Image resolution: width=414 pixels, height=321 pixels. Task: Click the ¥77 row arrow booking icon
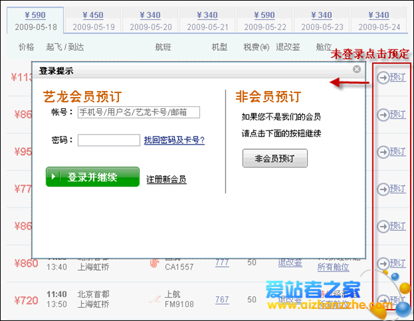point(383,189)
